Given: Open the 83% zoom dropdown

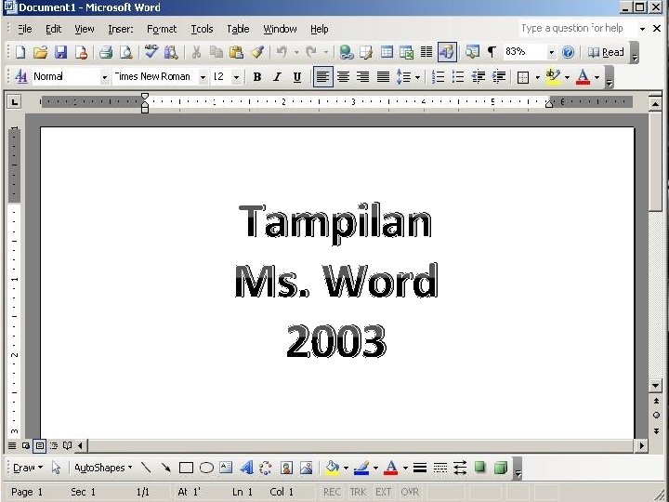Looking at the screenshot, I should (x=551, y=52).
